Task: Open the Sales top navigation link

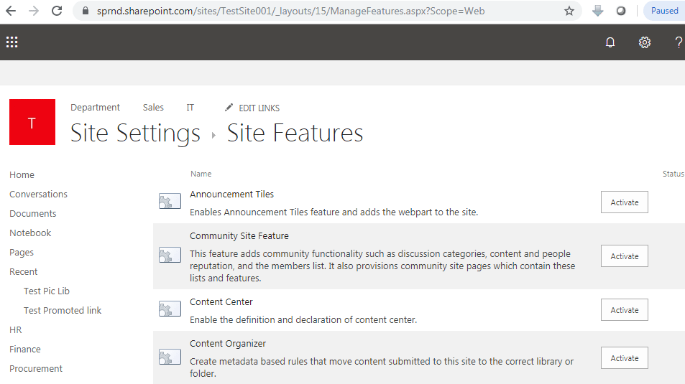Action: tap(153, 108)
